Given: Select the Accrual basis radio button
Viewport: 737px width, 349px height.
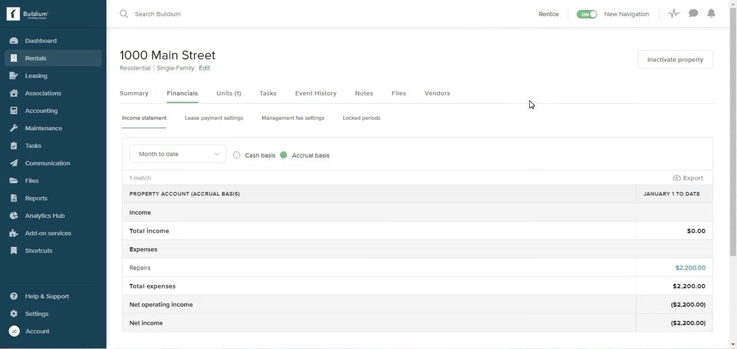Looking at the screenshot, I should [x=283, y=155].
